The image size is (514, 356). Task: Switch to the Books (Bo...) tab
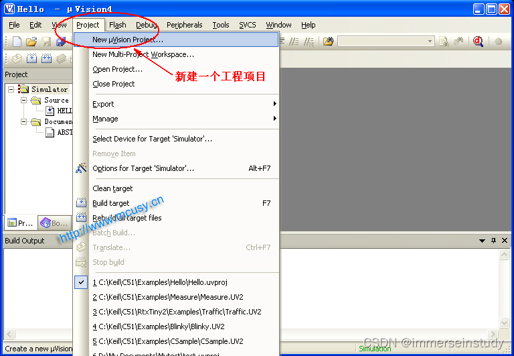(x=54, y=223)
